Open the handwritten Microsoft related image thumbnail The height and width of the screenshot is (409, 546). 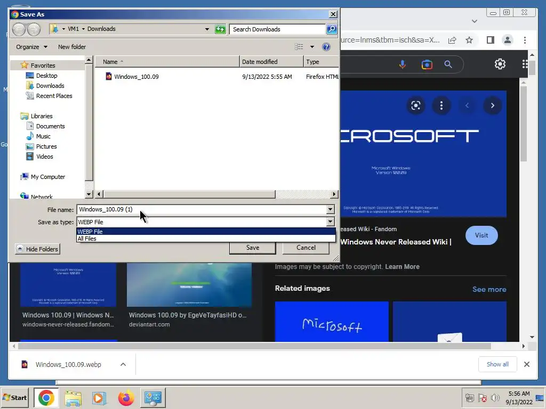pyautogui.click(x=332, y=322)
